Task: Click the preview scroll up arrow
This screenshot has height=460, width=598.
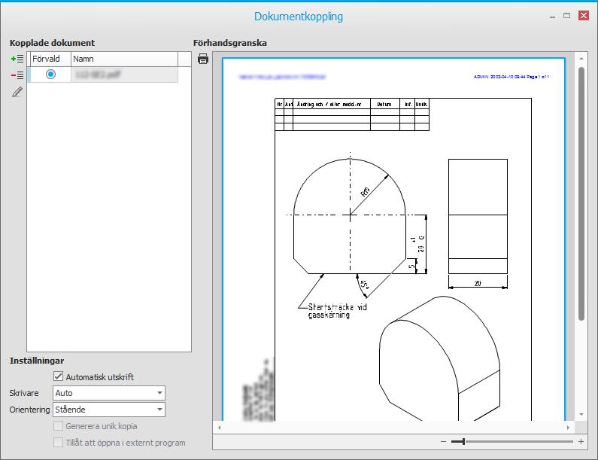Action: [581, 59]
